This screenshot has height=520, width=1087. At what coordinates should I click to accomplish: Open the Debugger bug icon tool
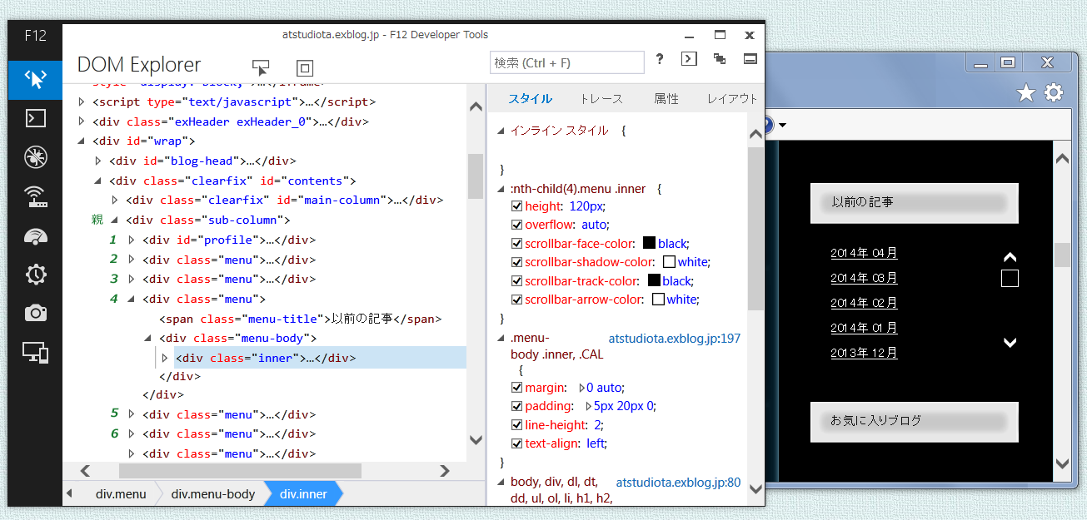35,157
